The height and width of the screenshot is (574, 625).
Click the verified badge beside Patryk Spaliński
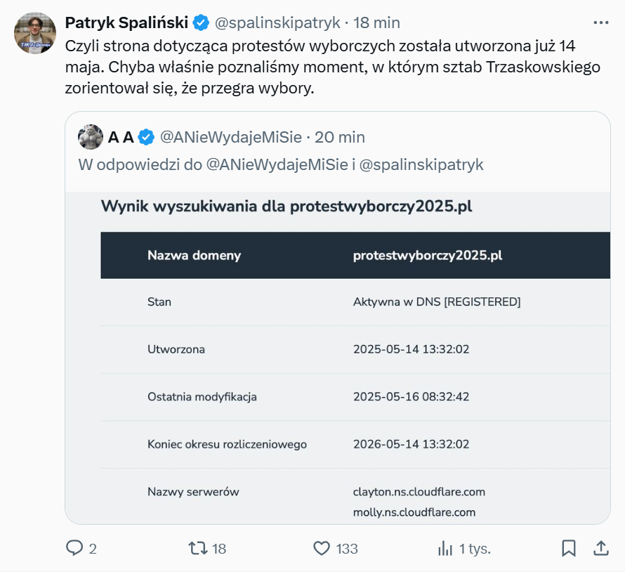[200, 22]
